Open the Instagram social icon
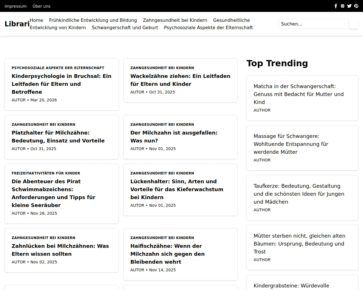The height and width of the screenshot is (290, 363). [343, 6]
